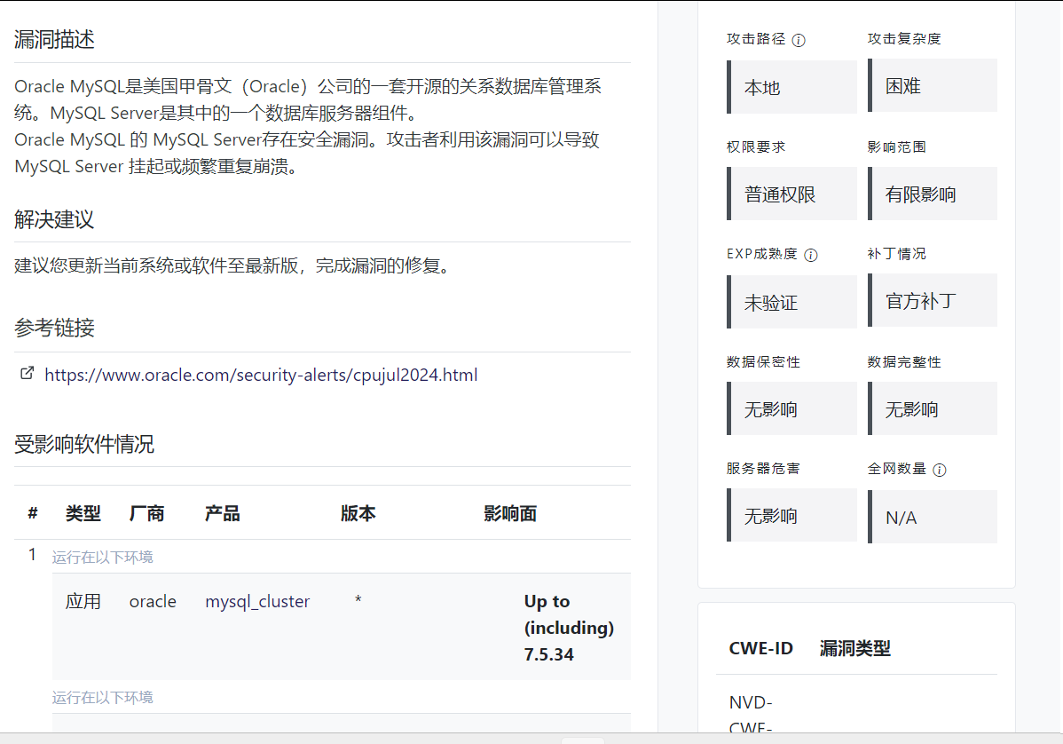Click the 有限影响 impact scope value
Screen dimensions: 1063x744
932,194
